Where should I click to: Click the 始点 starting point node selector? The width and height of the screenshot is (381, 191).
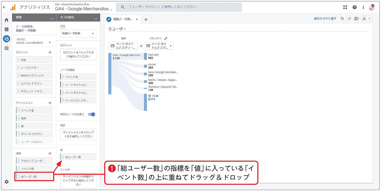pos(123,46)
